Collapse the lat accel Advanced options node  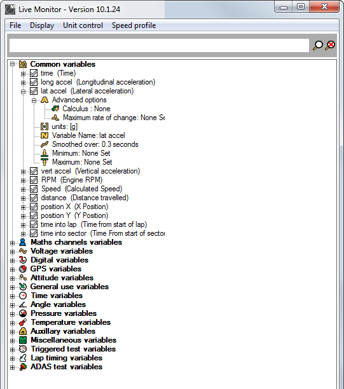click(34, 100)
